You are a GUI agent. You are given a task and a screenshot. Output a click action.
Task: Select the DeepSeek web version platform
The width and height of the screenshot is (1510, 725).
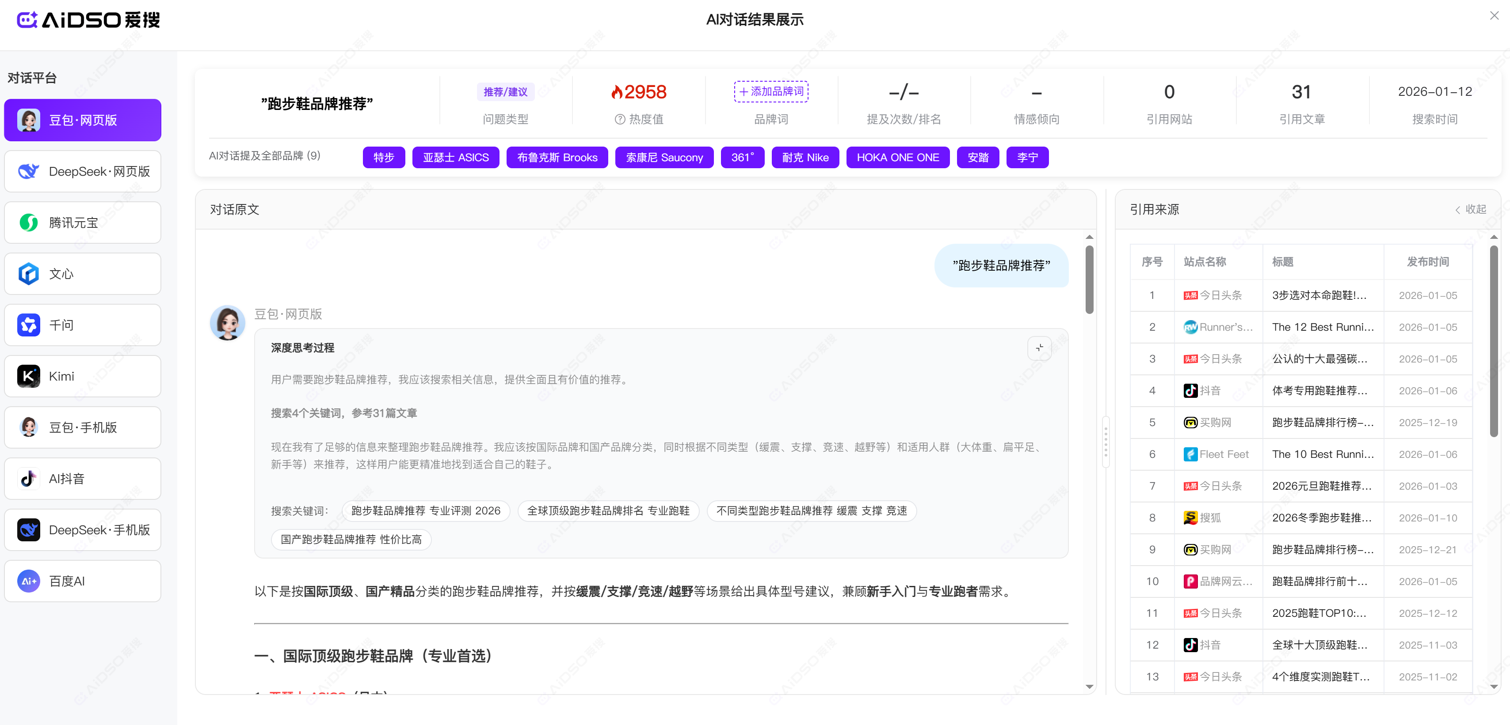click(x=83, y=172)
